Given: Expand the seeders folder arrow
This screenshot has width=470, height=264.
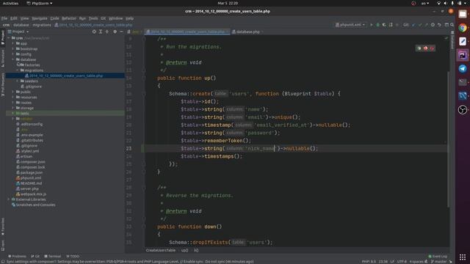Looking at the screenshot, I should [x=18, y=81].
